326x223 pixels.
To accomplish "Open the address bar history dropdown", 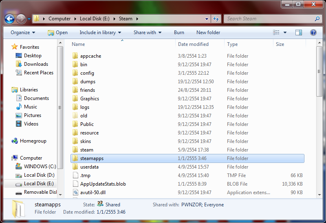I will (x=207, y=19).
